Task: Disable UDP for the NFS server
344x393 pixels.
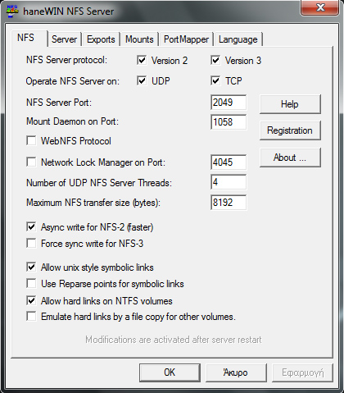Action: (142, 80)
